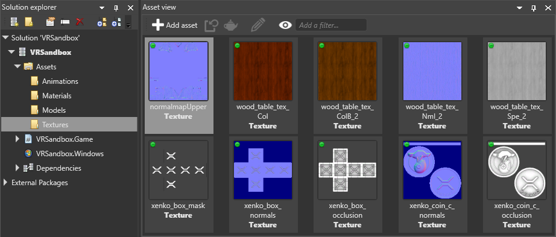Expand the External Packages node

tap(5, 182)
